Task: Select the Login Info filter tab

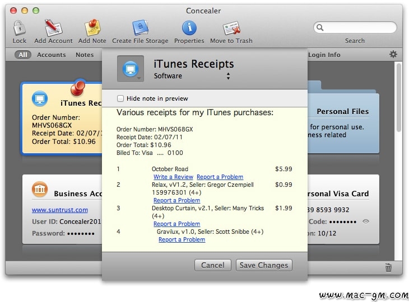Action: (x=324, y=55)
